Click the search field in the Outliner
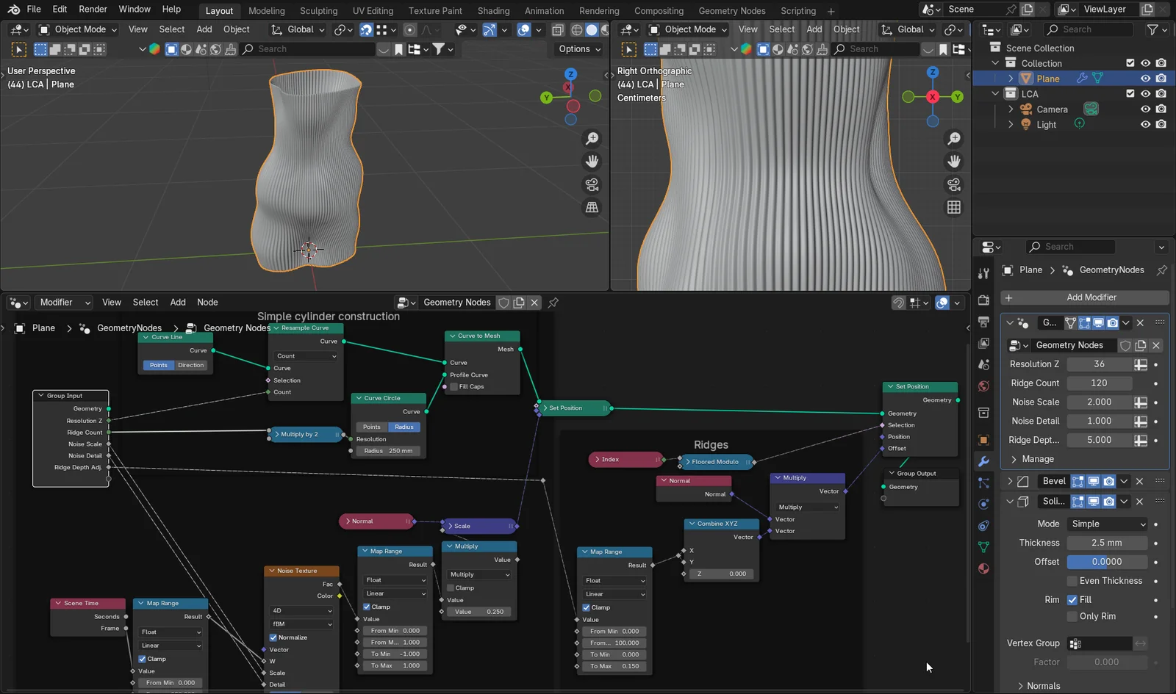This screenshot has width=1176, height=694. point(1088,29)
